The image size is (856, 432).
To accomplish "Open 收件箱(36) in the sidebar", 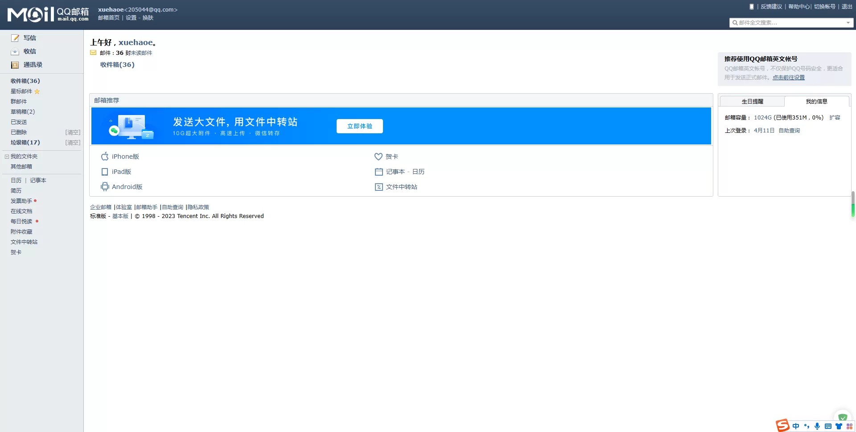I will click(25, 81).
